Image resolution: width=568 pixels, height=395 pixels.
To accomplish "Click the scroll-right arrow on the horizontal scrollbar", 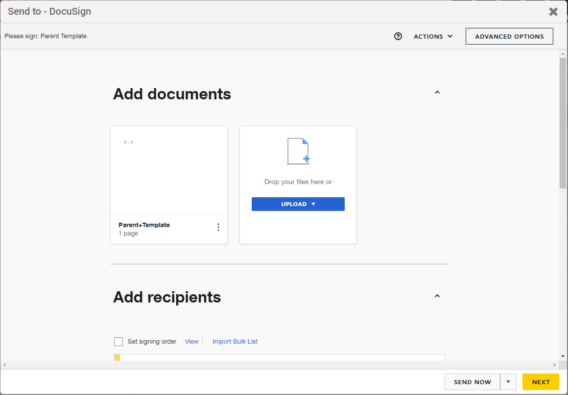I will click(x=552, y=365).
